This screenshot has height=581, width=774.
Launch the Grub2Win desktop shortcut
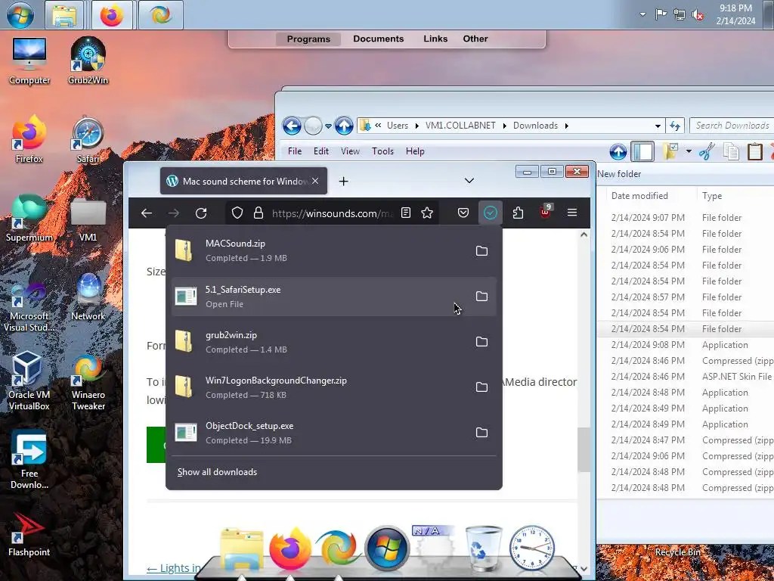(x=88, y=61)
